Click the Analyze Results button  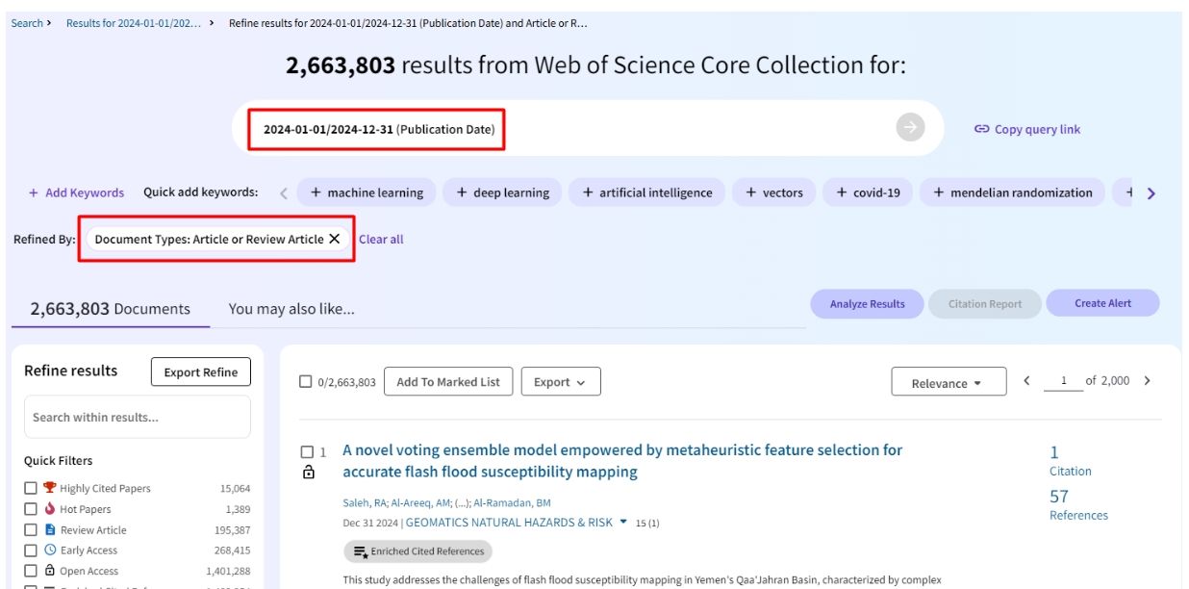point(868,304)
